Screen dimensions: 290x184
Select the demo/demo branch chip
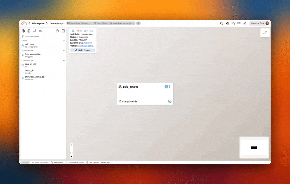[x=101, y=23]
